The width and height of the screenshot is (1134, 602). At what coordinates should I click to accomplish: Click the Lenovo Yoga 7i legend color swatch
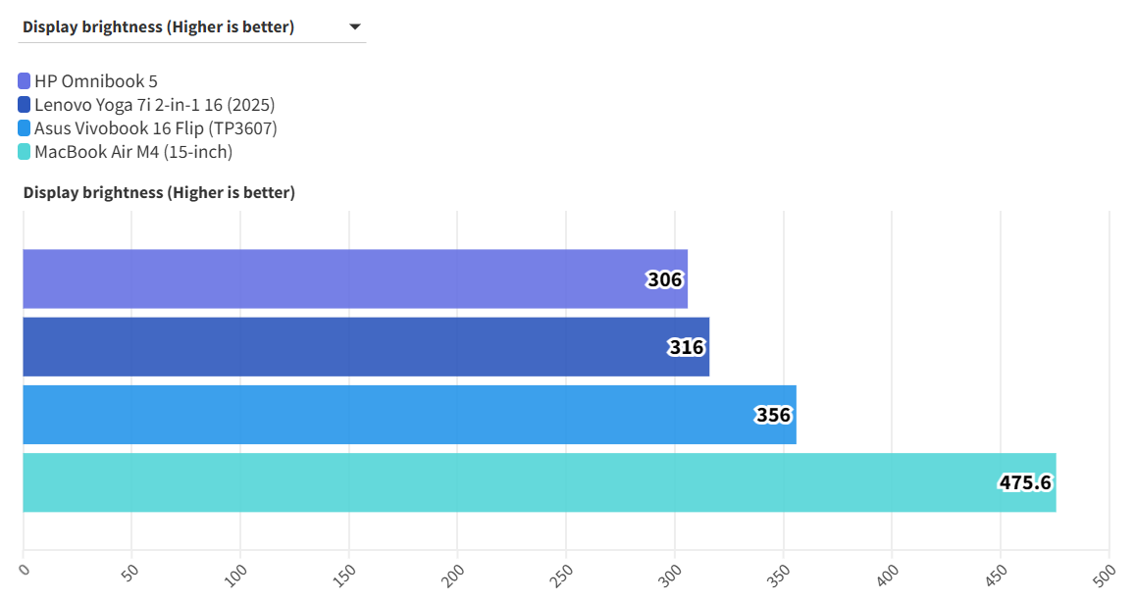tap(25, 105)
